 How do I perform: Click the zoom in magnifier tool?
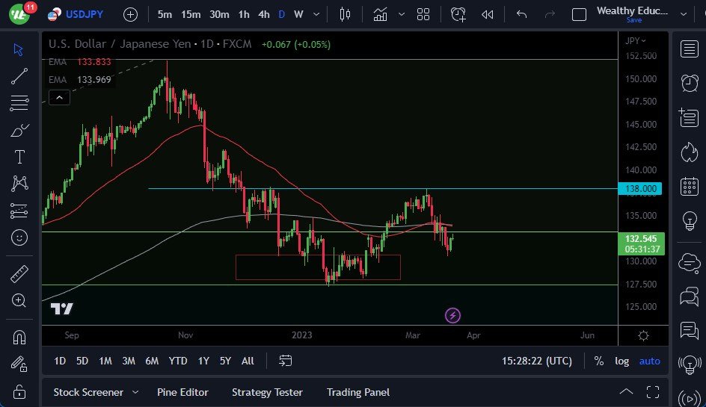[19, 300]
